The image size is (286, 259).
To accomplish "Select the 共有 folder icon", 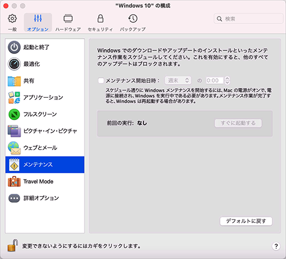I will point(14,81).
